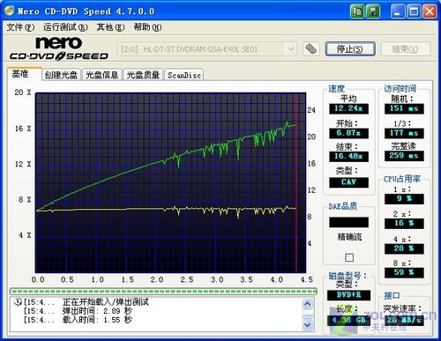Open the 运行测试(R) menu
Screen dimensions: 441x341
(x=65, y=27)
